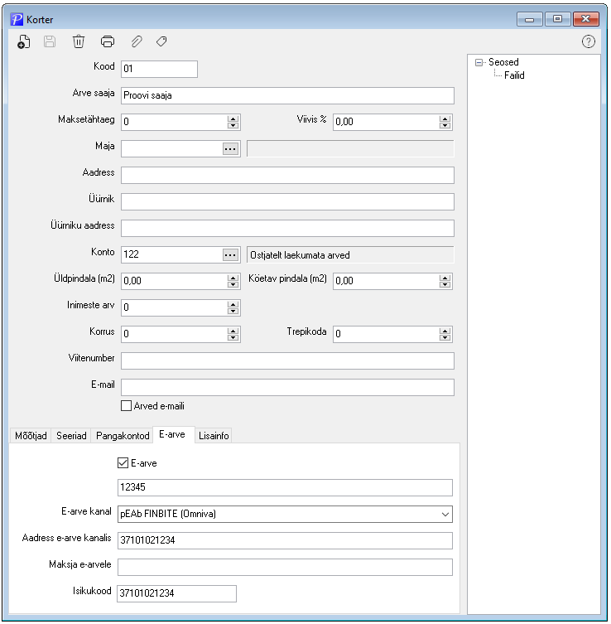
Task: Open the E-arve kanal dropdown
Action: click(445, 515)
